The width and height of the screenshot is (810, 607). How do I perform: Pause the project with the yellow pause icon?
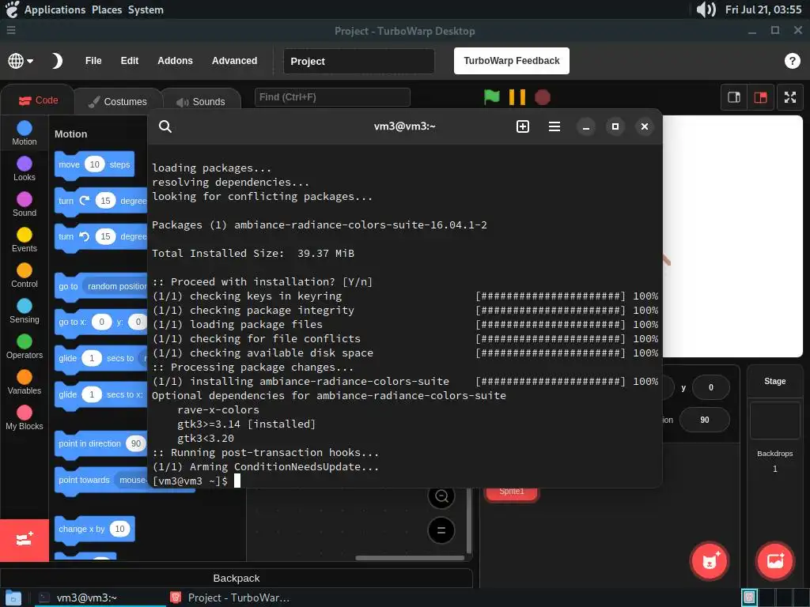pos(517,97)
